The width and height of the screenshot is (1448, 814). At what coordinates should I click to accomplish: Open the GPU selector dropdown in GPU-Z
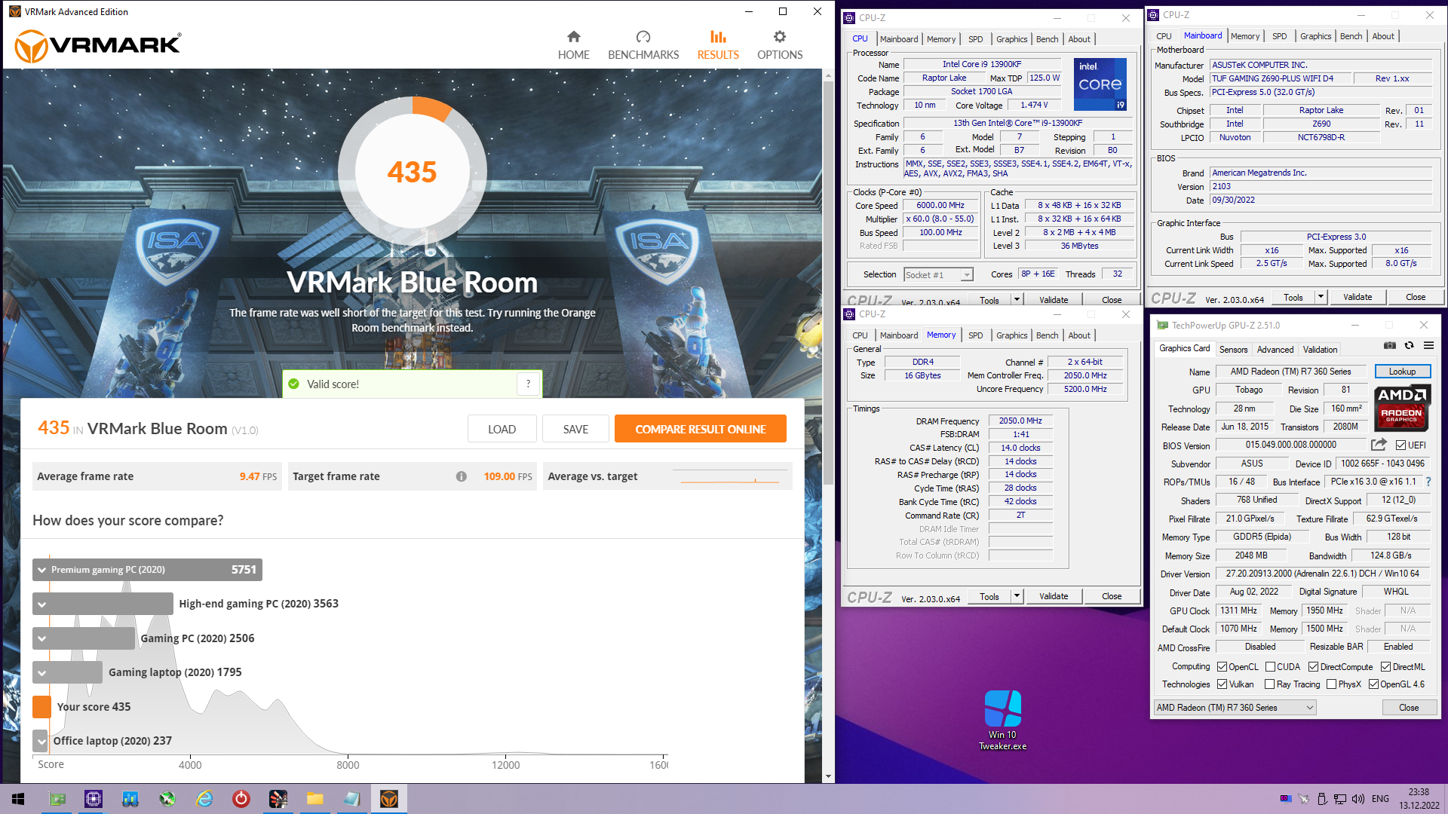tap(1235, 708)
